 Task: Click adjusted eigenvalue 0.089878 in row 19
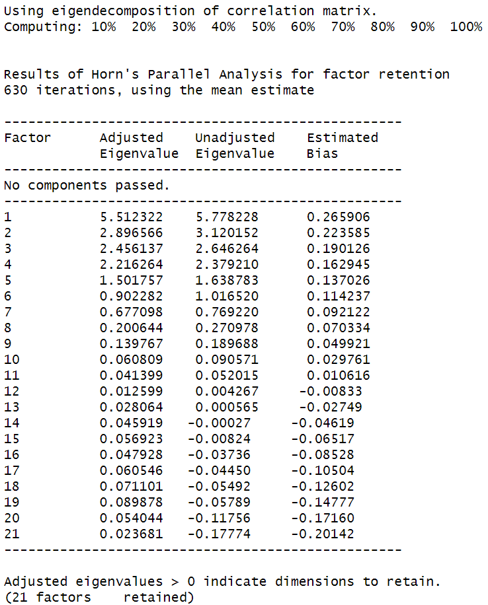click(131, 503)
